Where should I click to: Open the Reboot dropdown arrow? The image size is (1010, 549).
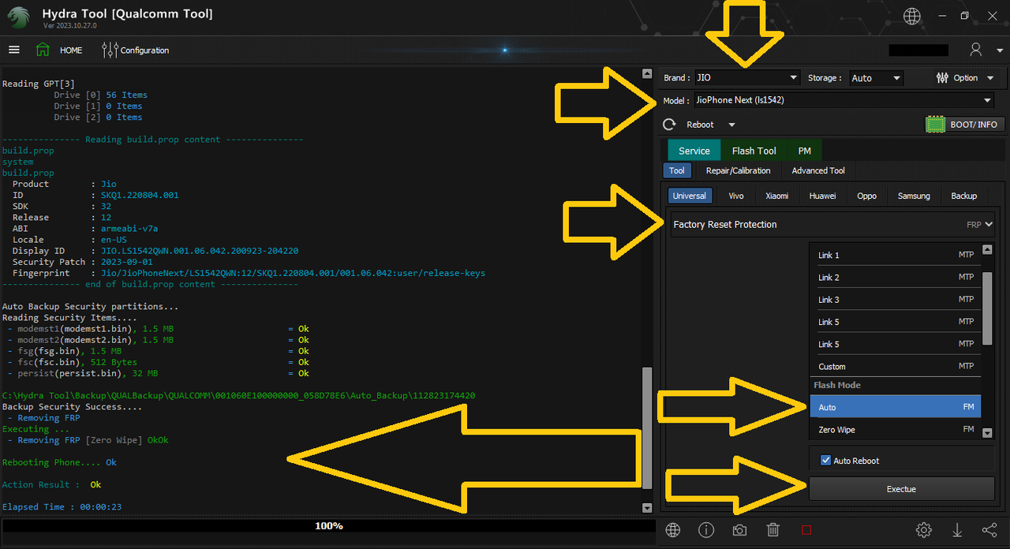pyautogui.click(x=731, y=125)
